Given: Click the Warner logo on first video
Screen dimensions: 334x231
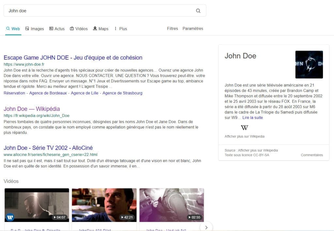Looking at the screenshot, I should point(10,217).
